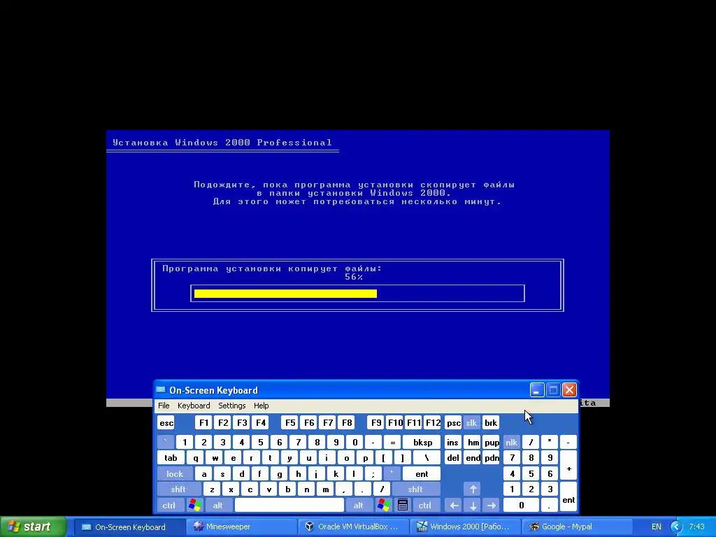The image size is (716, 537).
Task: Open the File menu in On-Screen Keyboard
Action: coord(164,406)
